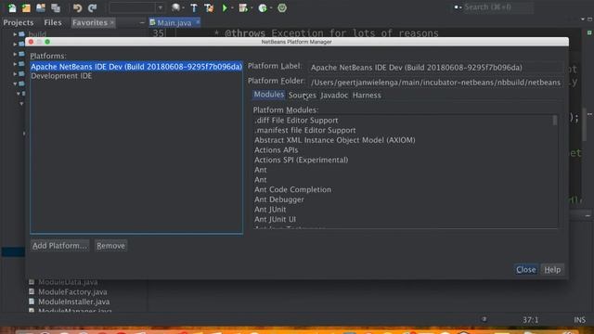This screenshot has width=594, height=334.
Task: Switch to the Projects tab
Action: tap(19, 22)
